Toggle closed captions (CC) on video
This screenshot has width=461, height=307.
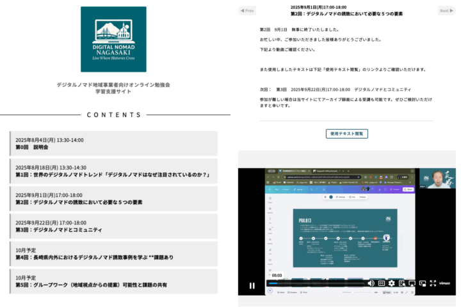[x=382, y=283]
